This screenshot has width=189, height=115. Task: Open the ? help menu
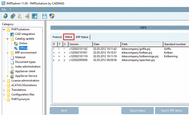[10, 10]
